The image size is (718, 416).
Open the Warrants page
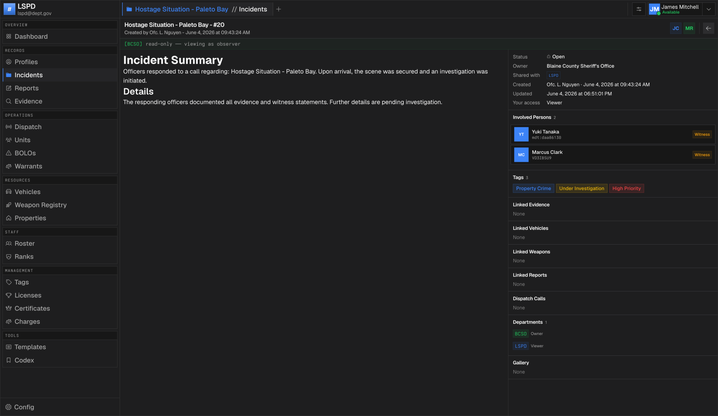pyautogui.click(x=60, y=166)
